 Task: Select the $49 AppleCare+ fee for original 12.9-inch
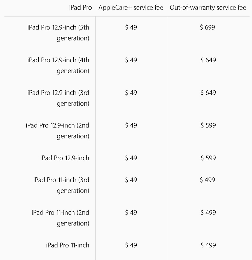[x=131, y=158]
